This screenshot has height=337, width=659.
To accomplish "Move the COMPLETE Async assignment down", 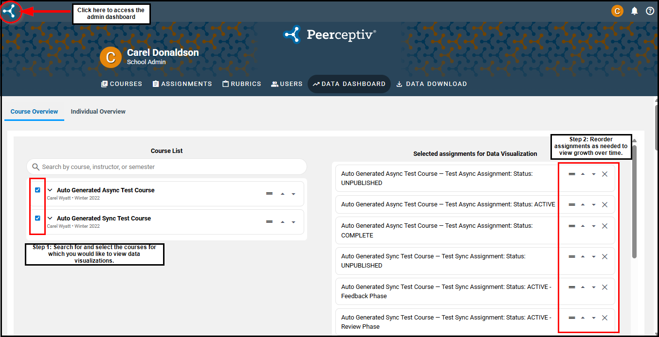I will 593,226.
